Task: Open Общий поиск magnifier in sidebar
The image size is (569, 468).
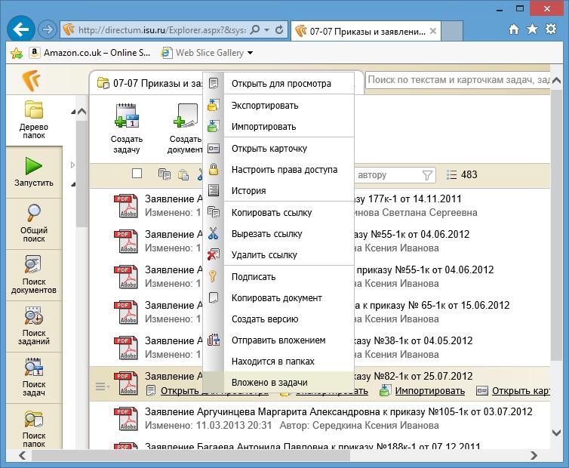Action: pyautogui.click(x=33, y=221)
